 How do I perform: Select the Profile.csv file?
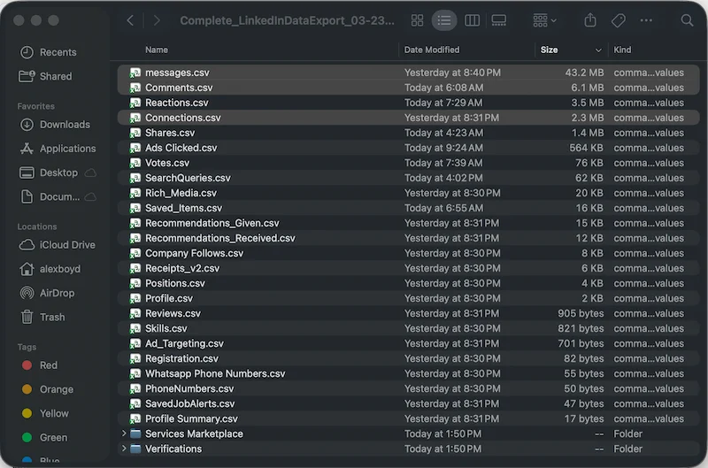tap(409, 298)
